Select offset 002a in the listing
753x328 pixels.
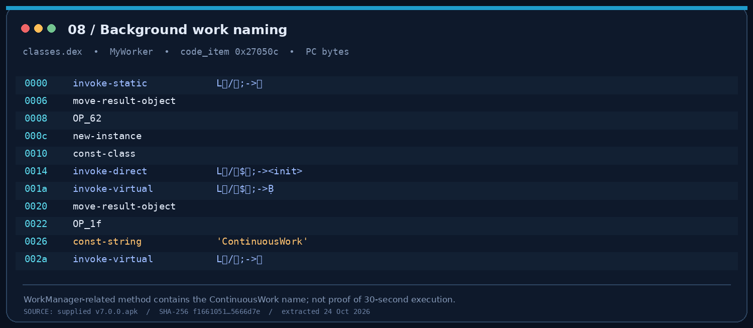pos(36,259)
